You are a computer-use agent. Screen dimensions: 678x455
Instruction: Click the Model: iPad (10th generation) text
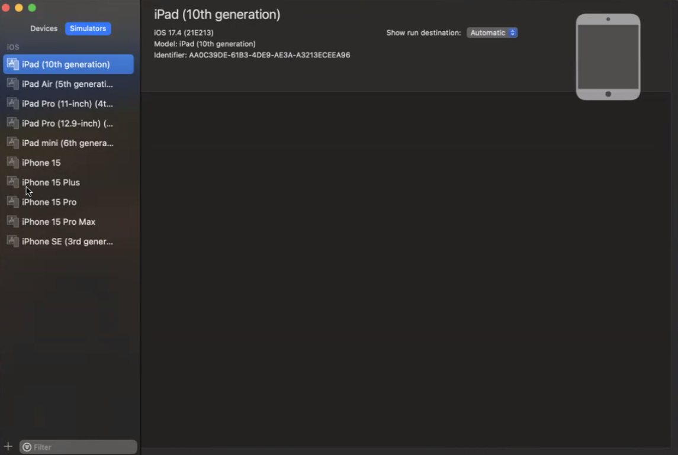204,44
